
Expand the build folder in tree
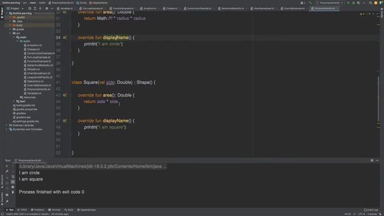pos(10,25)
